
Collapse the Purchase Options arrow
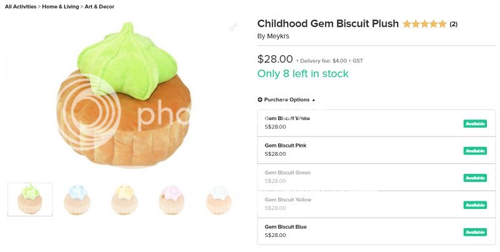314,99
